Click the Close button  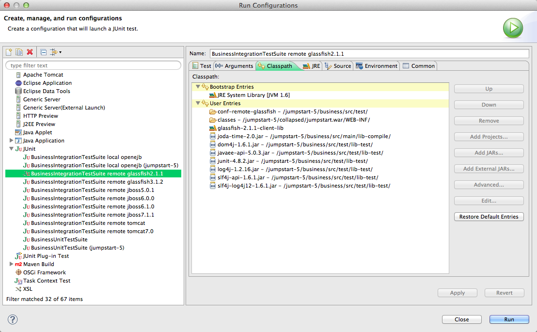[x=462, y=319]
